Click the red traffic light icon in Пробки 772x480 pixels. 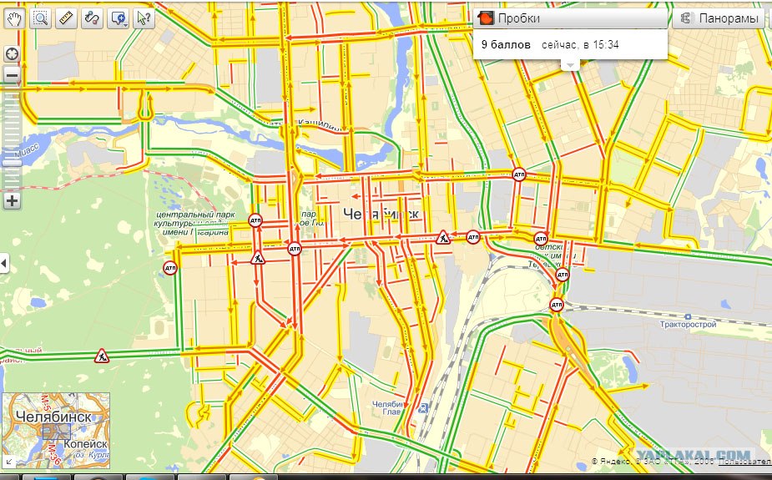coord(486,18)
